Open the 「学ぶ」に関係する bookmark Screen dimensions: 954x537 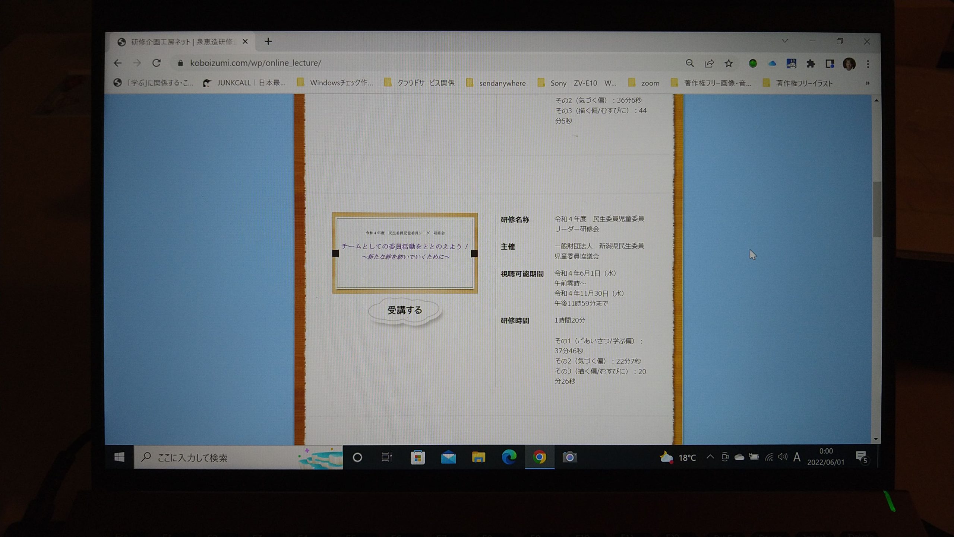(153, 83)
